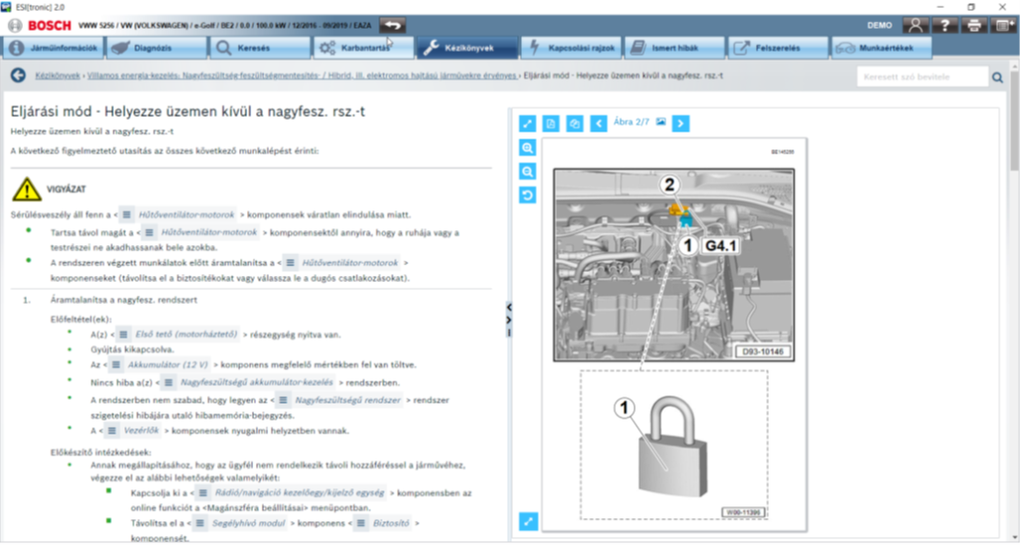Click the search word input field
Viewport: 1020px width, 545px height.
tap(920, 77)
